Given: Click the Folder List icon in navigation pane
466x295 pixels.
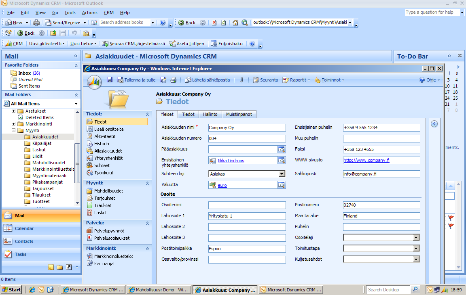Looking at the screenshot, I should pos(60,267).
